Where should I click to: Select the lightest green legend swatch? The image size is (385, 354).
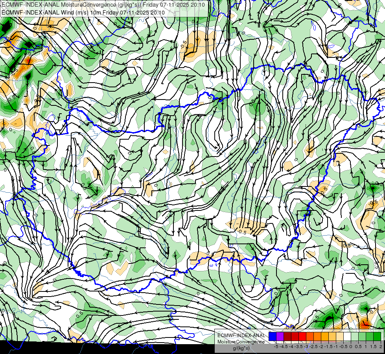pyautogui.click(x=355, y=337)
